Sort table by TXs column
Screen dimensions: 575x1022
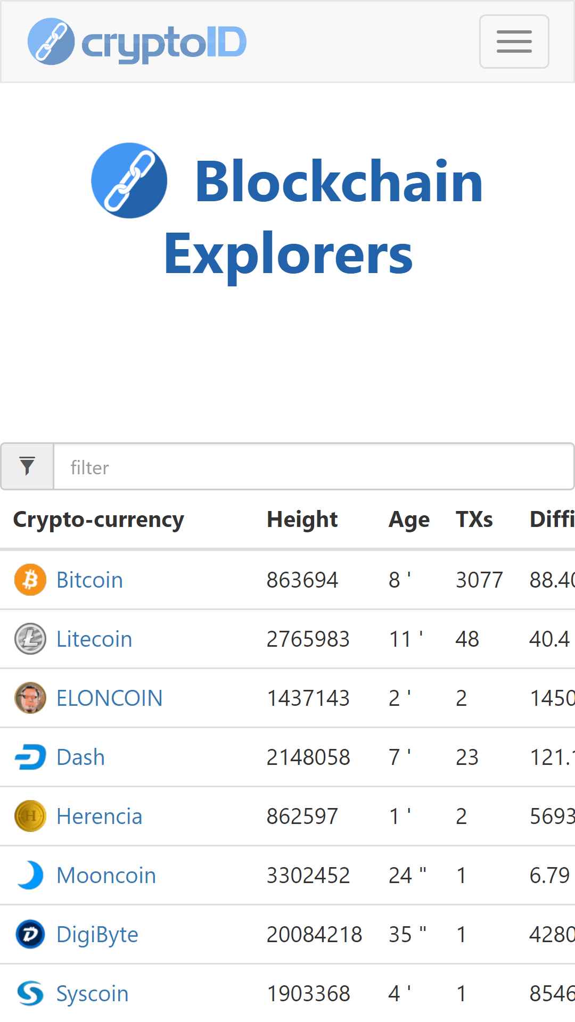pos(474,520)
